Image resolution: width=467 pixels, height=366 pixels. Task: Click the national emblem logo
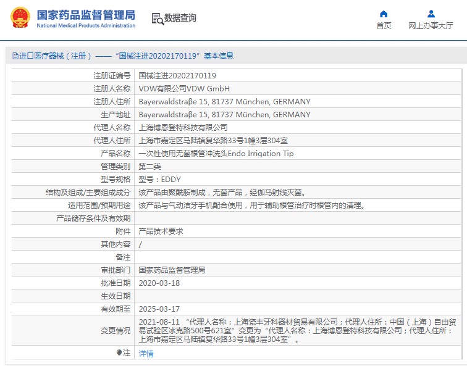pos(20,17)
